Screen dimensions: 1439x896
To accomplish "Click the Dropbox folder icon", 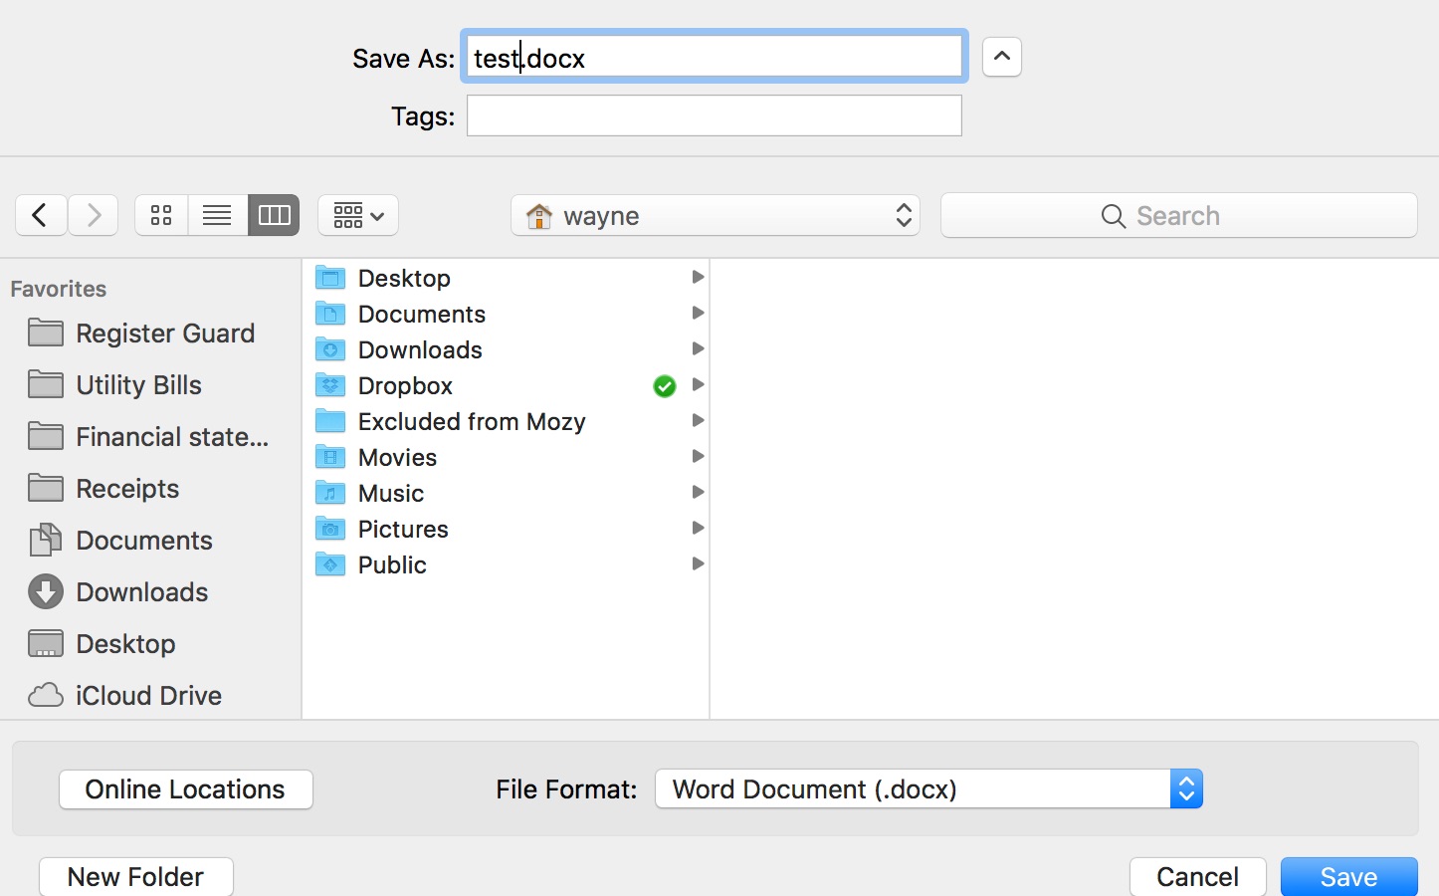I will (x=330, y=385).
